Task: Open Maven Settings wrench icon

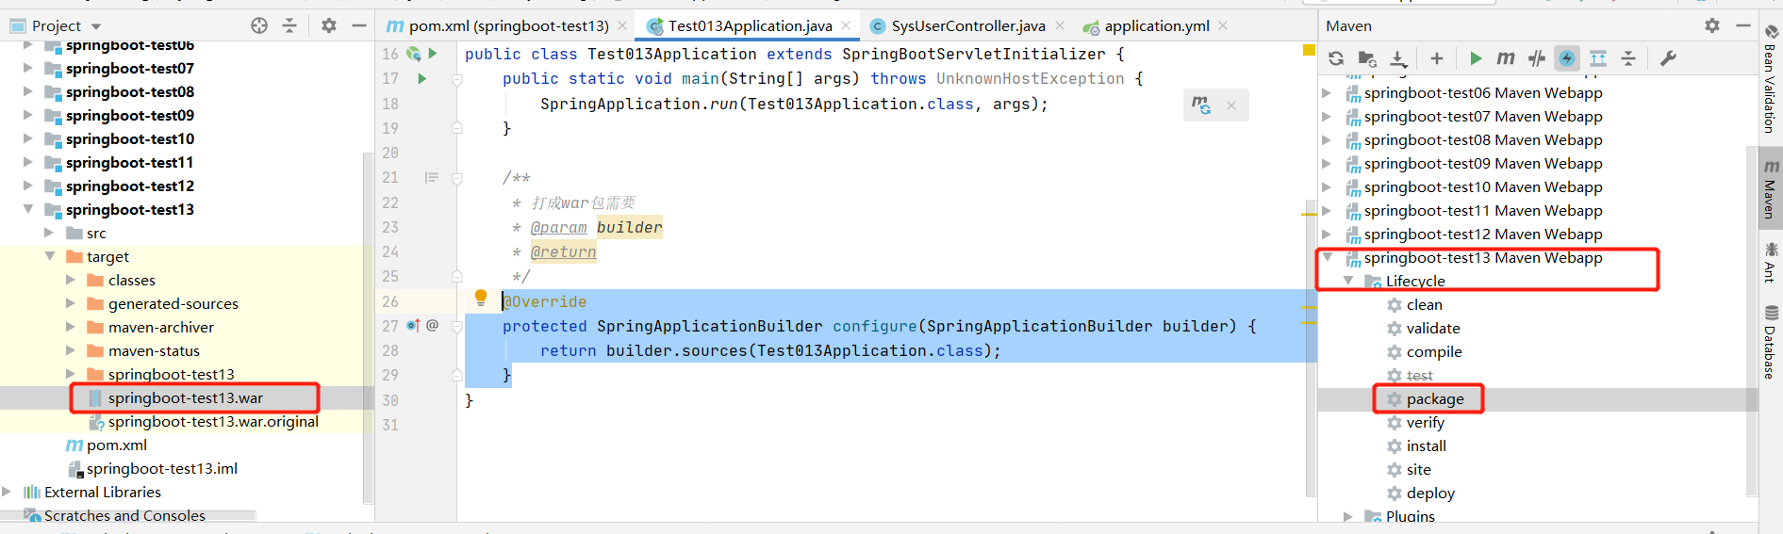Action: click(1668, 58)
